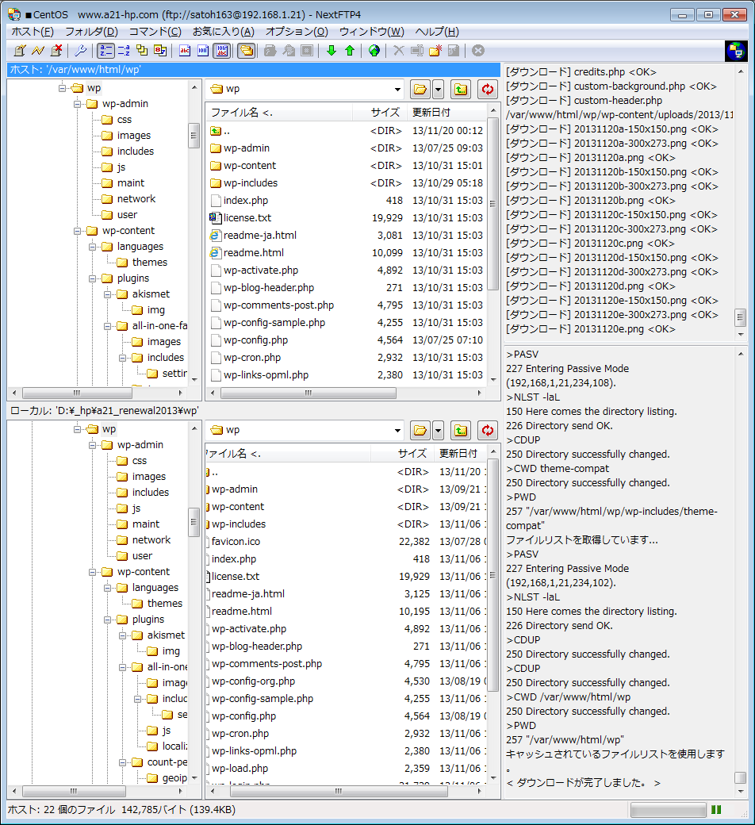This screenshot has height=825, width=755.
Task: Collapse the akismet node in the local tree
Action: tap(122, 635)
